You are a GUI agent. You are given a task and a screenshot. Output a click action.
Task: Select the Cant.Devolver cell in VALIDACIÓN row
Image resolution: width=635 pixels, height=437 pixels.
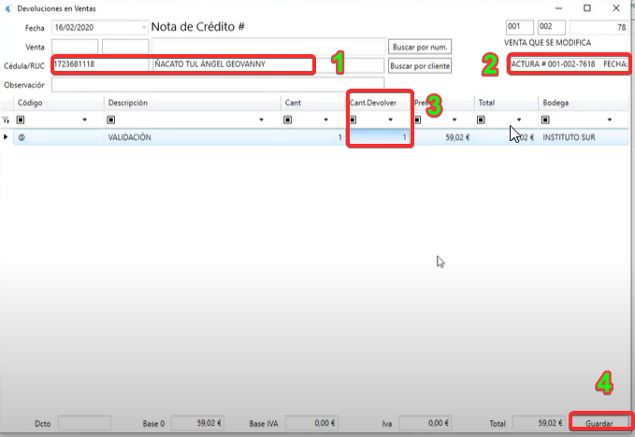(x=379, y=137)
